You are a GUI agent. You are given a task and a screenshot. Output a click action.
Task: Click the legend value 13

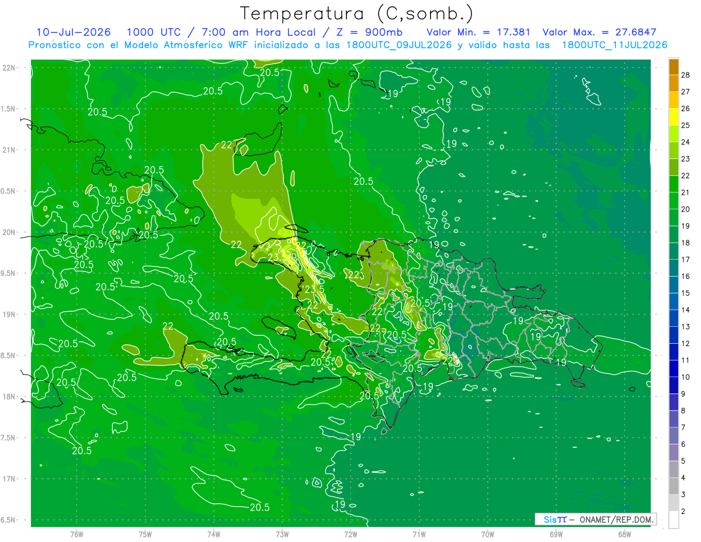point(686,327)
